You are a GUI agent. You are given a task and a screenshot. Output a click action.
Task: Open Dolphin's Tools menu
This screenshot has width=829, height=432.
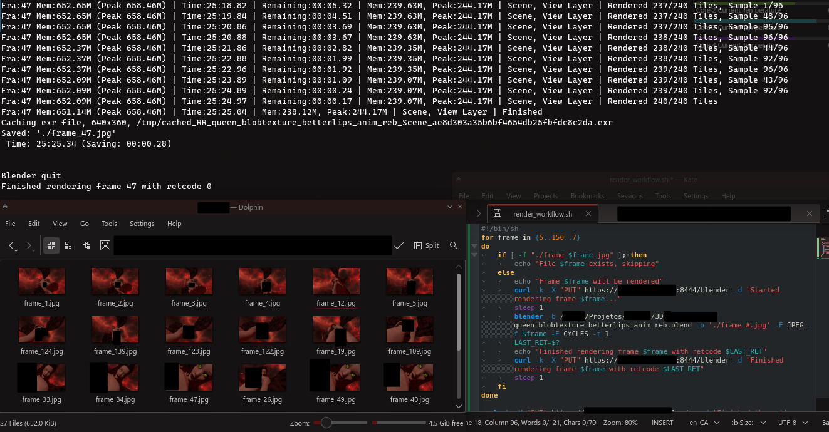click(x=109, y=224)
